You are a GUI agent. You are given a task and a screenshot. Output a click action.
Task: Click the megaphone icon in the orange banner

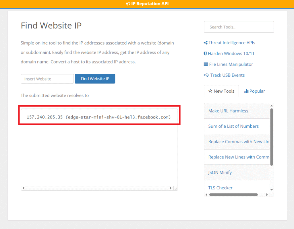(x=128, y=4)
